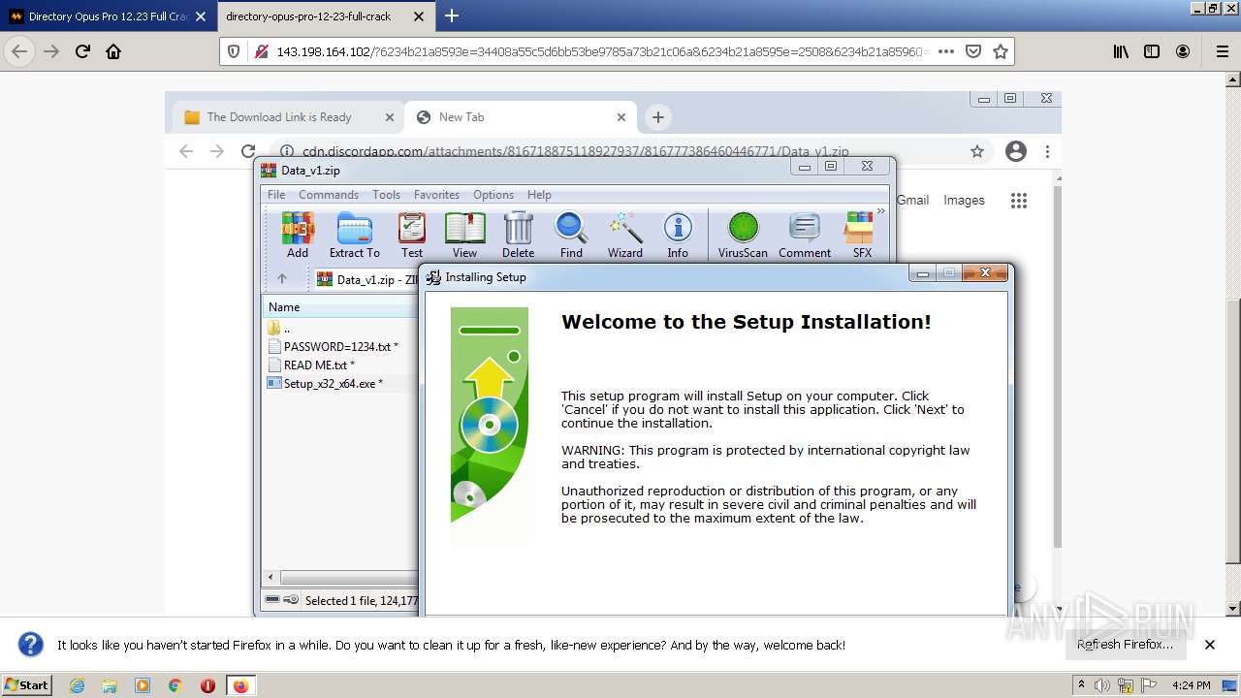Click the Add icon in WinRAR toolbar
Screen dimensions: 1241x698
coord(298,236)
